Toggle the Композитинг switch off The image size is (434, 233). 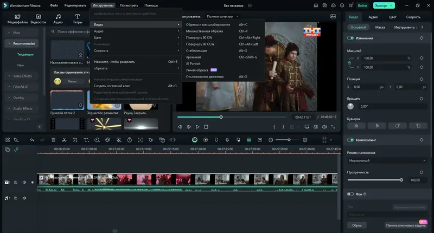[x=350, y=140]
